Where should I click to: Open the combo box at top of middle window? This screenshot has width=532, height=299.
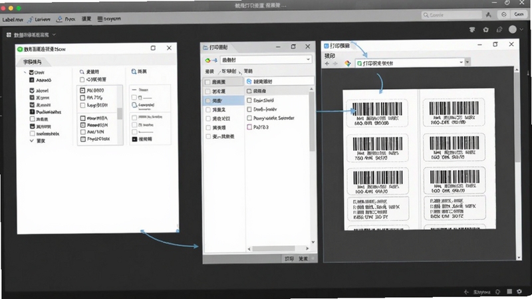tap(265, 60)
